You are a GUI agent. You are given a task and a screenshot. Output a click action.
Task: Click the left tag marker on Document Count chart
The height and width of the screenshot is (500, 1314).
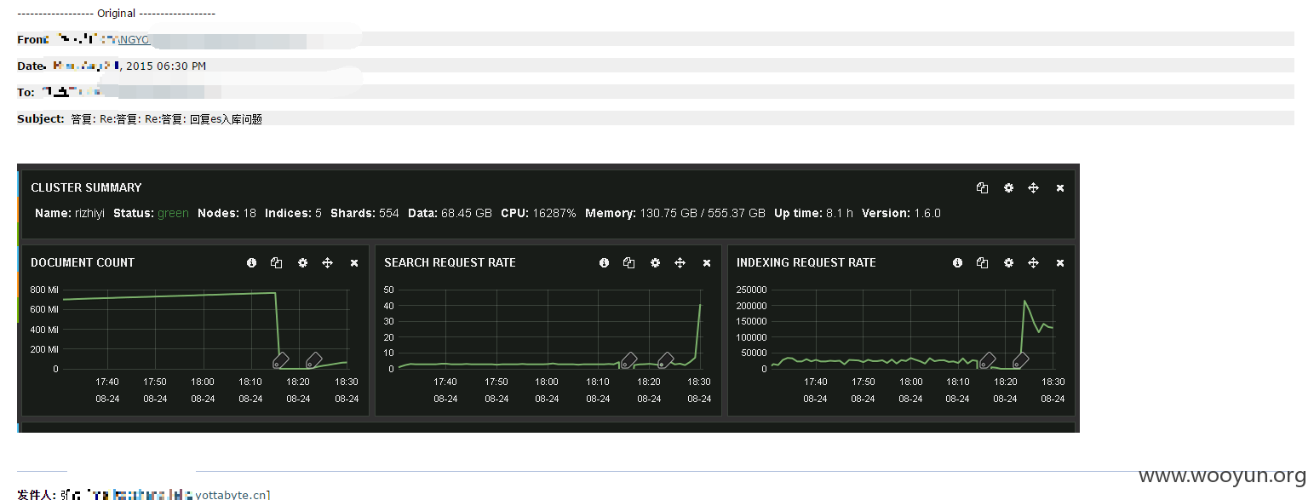(x=281, y=360)
